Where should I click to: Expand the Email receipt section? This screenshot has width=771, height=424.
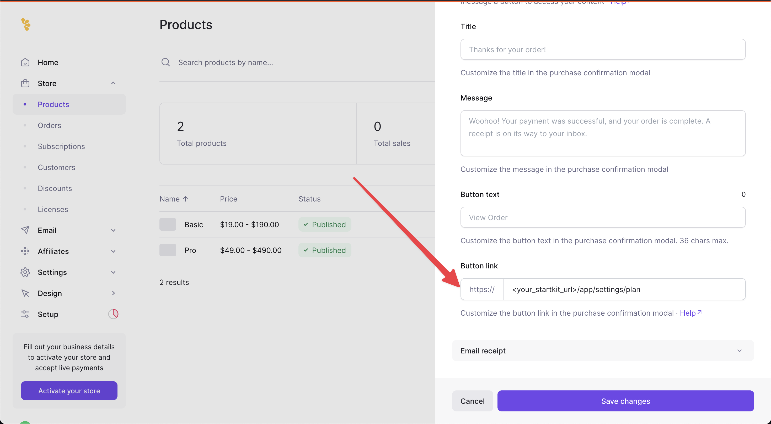tap(602, 350)
